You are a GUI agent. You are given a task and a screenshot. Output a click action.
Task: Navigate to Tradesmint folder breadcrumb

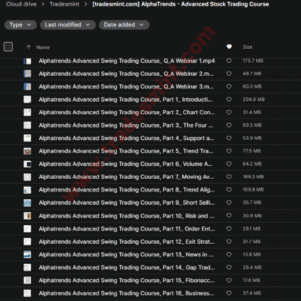64,4
